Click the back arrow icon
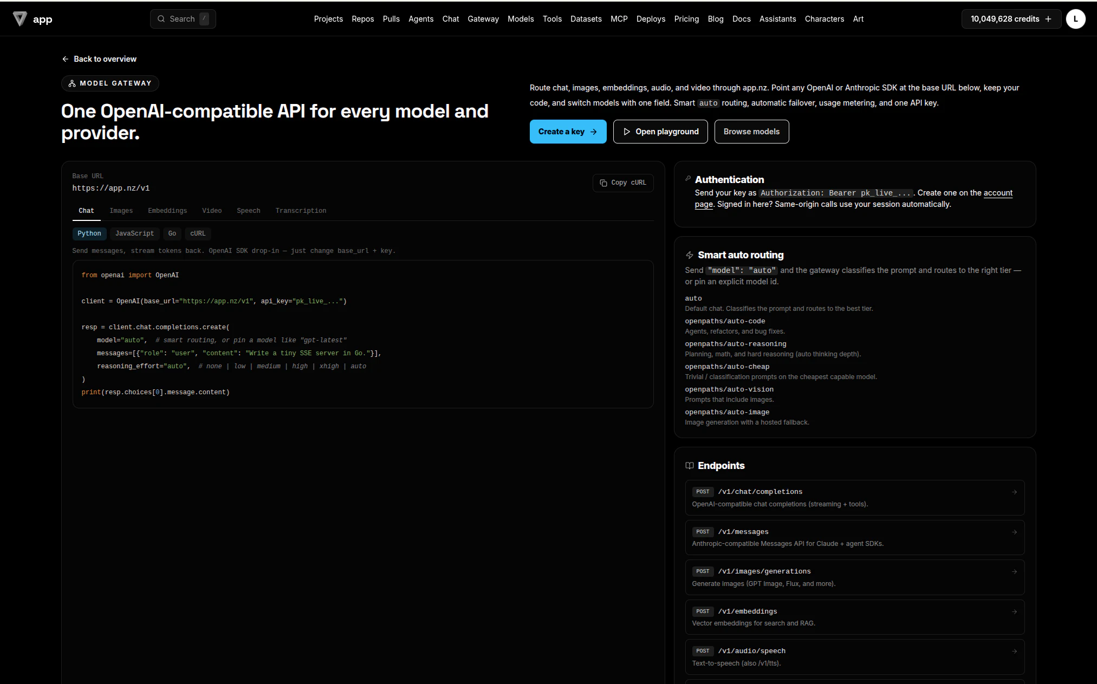Viewport: 1097px width, 684px height. click(65, 59)
